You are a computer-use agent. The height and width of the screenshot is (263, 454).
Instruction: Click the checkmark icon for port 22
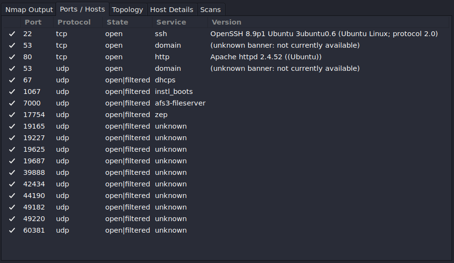pos(12,34)
